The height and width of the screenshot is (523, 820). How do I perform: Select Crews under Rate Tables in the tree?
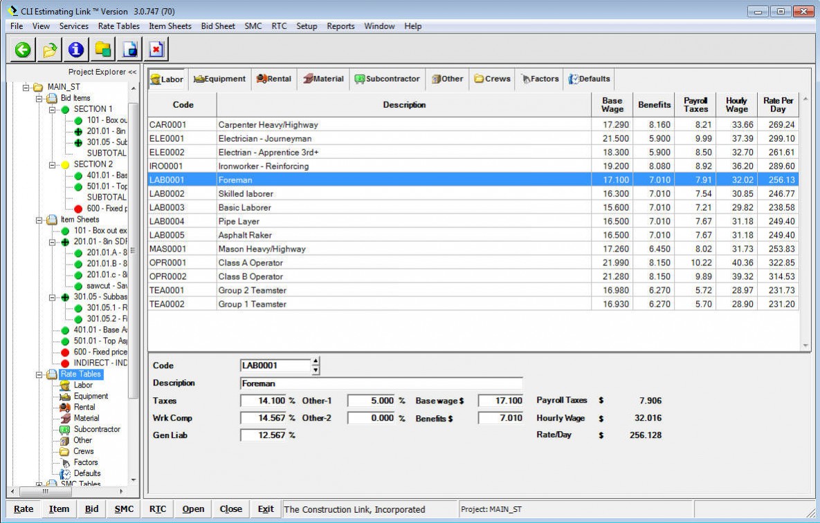click(x=84, y=451)
